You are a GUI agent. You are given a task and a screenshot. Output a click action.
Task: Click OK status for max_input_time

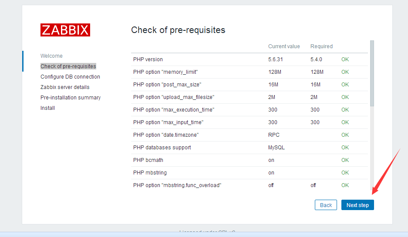[345, 122]
